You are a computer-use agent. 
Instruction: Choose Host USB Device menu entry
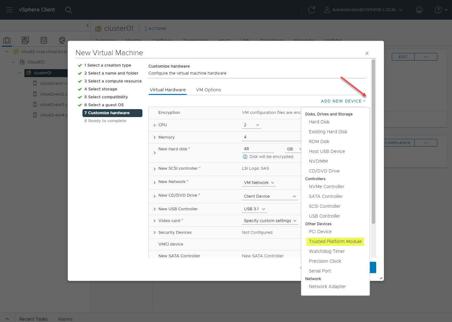coord(327,151)
